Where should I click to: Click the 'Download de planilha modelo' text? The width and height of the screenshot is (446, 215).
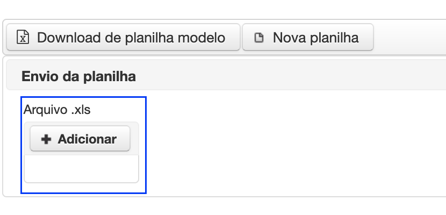click(x=131, y=38)
